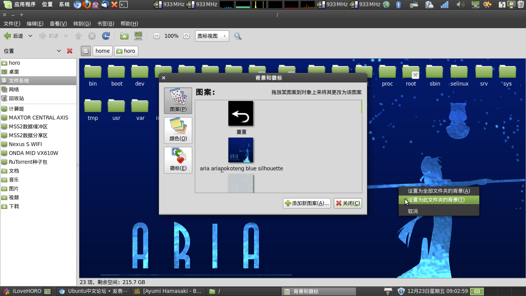Open the selinux folder
Viewport: 526px width, 296px height.
click(x=459, y=75)
